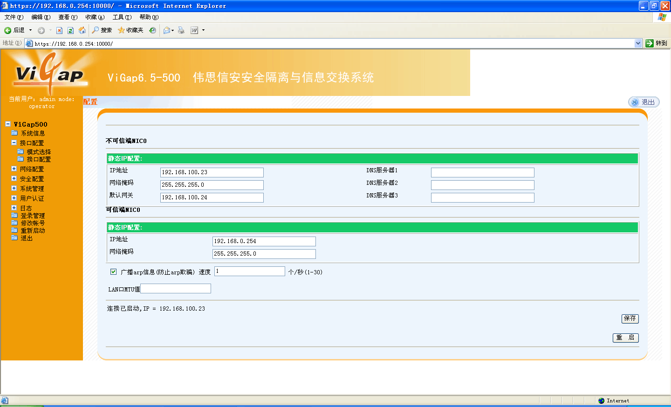
Task: Click the DNS服务器1 input field
Action: pyautogui.click(x=483, y=172)
